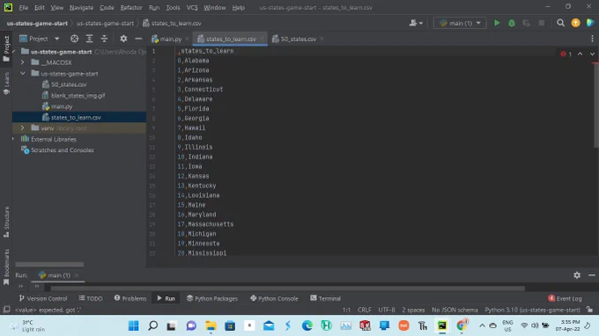Go to previous highlighted error arrow

(x=580, y=54)
